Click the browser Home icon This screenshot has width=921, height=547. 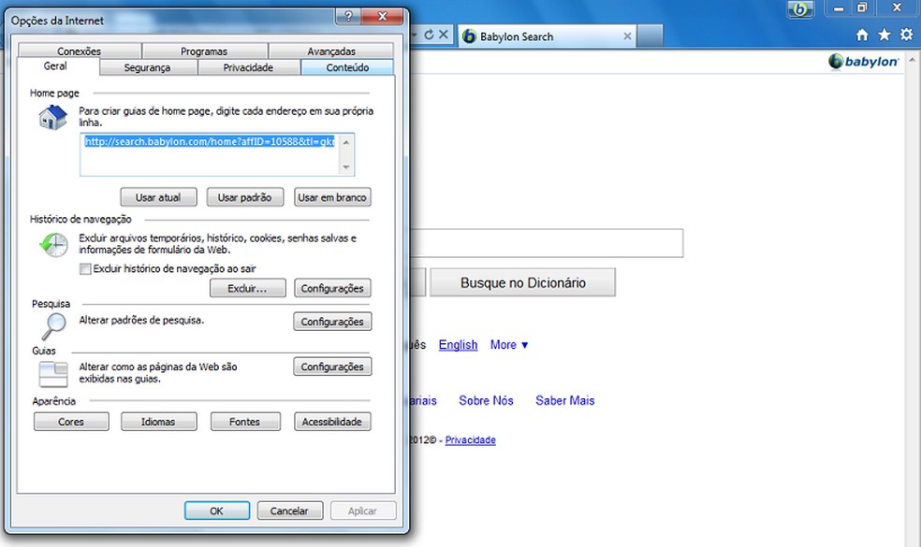(x=862, y=36)
